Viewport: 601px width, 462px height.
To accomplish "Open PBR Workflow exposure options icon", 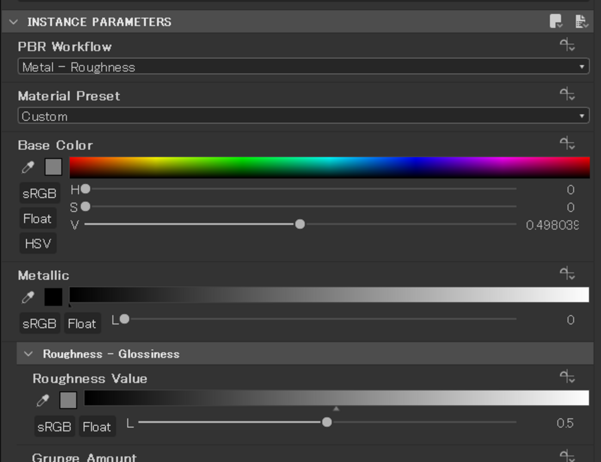I will coord(567,45).
